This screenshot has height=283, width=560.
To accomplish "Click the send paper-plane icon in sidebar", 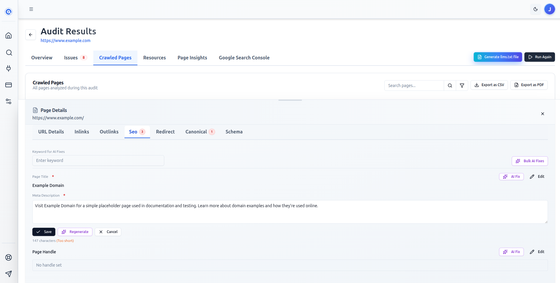I will click(x=9, y=274).
